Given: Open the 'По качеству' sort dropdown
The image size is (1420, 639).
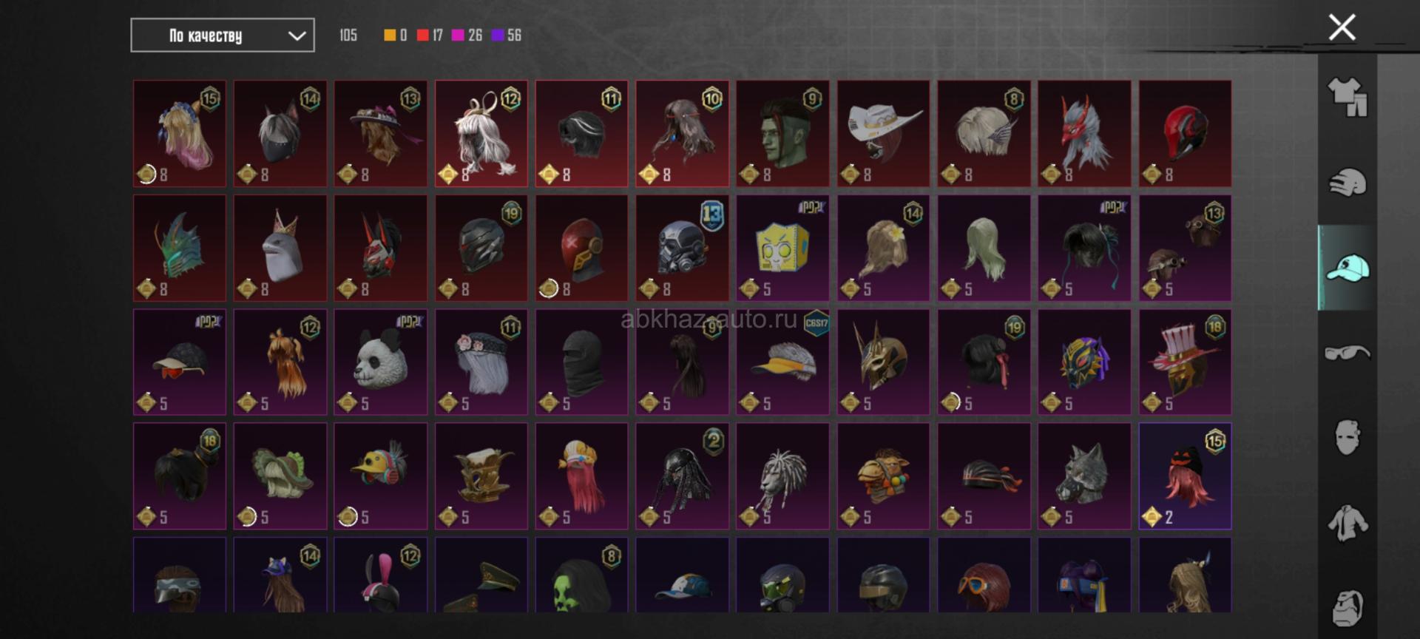Looking at the screenshot, I should tap(223, 35).
